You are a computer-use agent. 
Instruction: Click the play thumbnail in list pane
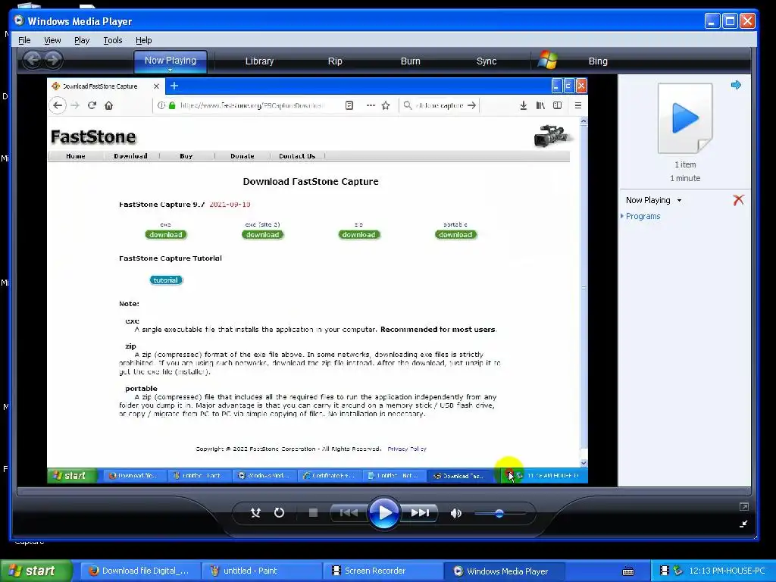tap(685, 118)
